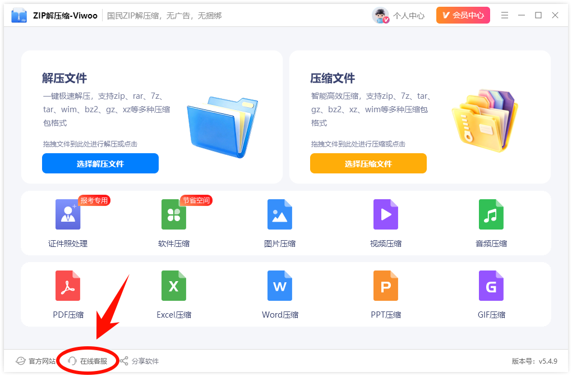572x376 pixels.
Task: Click the 解压文件 heading
Action: (x=64, y=78)
